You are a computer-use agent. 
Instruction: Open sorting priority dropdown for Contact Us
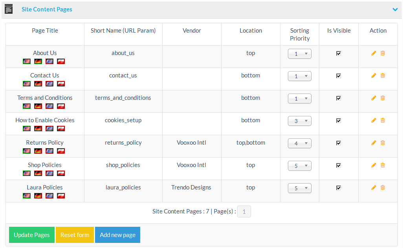(299, 76)
